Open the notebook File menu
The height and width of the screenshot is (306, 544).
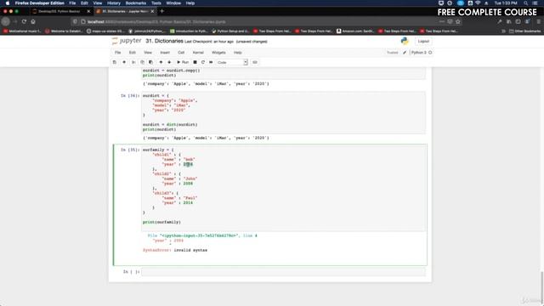click(118, 53)
